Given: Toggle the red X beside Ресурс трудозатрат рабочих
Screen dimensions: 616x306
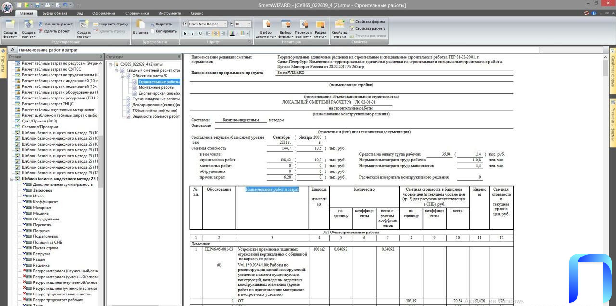Looking at the screenshot, I should [24, 299].
